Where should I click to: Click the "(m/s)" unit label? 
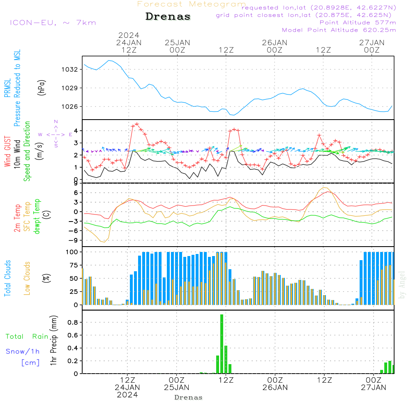pos(39,151)
